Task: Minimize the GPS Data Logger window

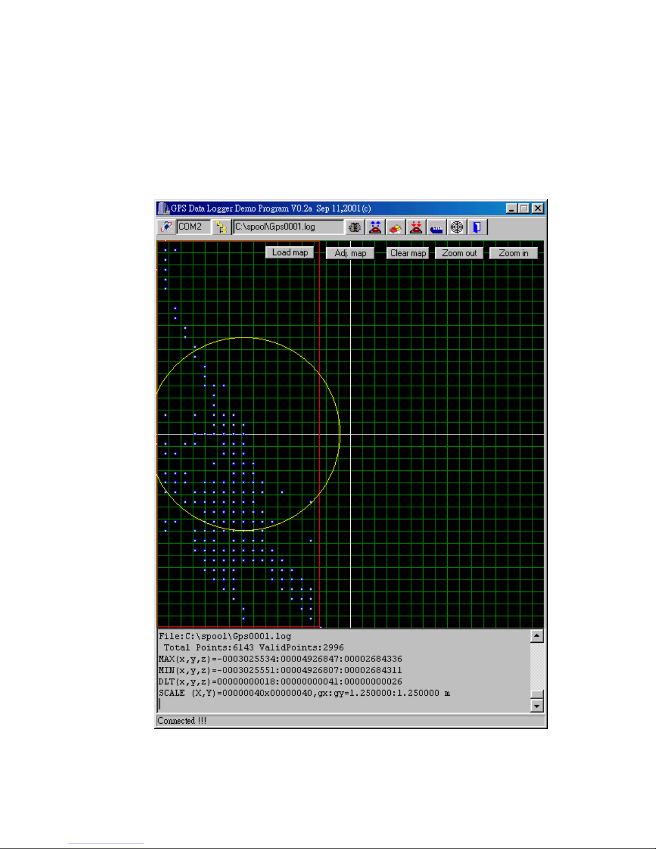Action: [x=511, y=208]
